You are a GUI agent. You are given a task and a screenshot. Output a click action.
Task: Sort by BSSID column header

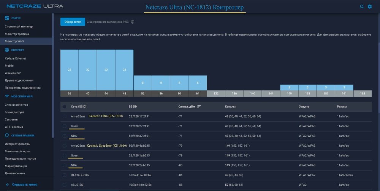tap(133, 106)
